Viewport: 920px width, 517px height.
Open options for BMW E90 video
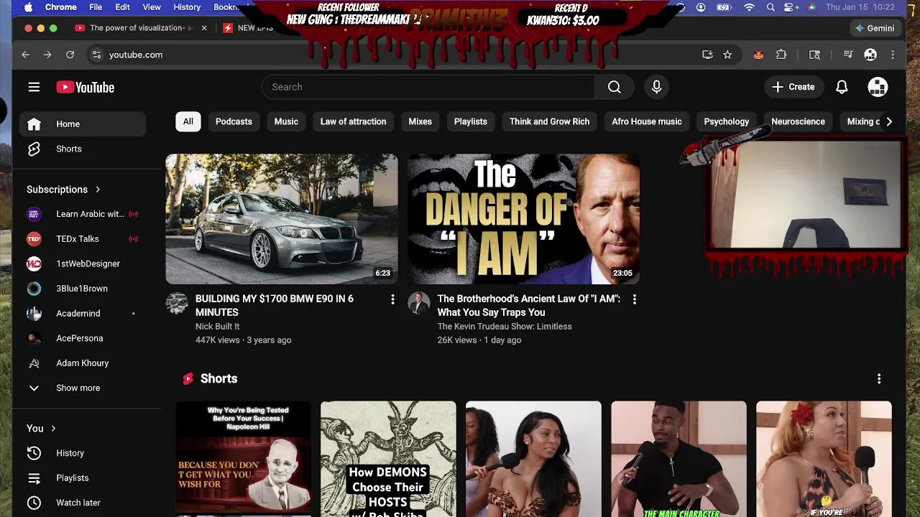pos(392,299)
